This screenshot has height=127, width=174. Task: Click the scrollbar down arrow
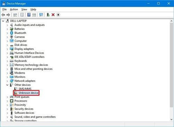pos(172,119)
